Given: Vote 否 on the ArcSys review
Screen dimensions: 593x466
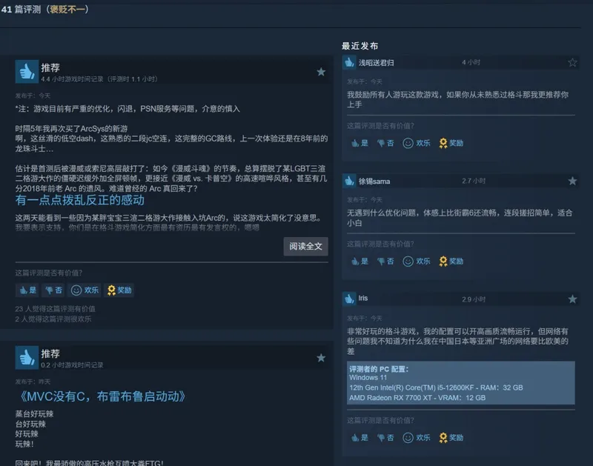Looking at the screenshot, I should tap(53, 290).
